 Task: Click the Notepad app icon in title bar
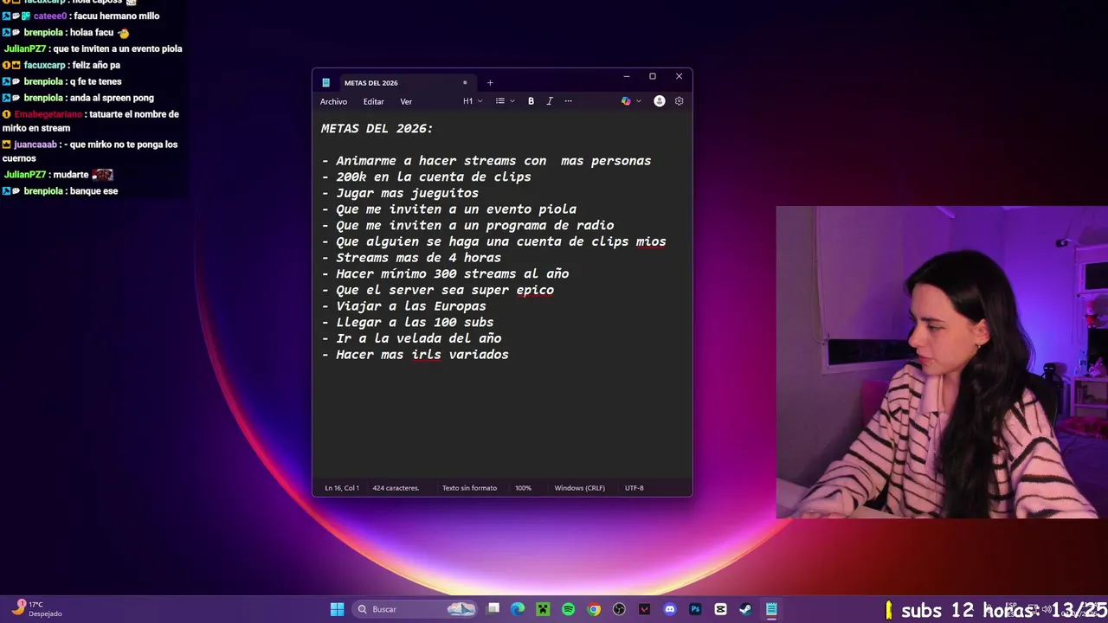(x=325, y=83)
